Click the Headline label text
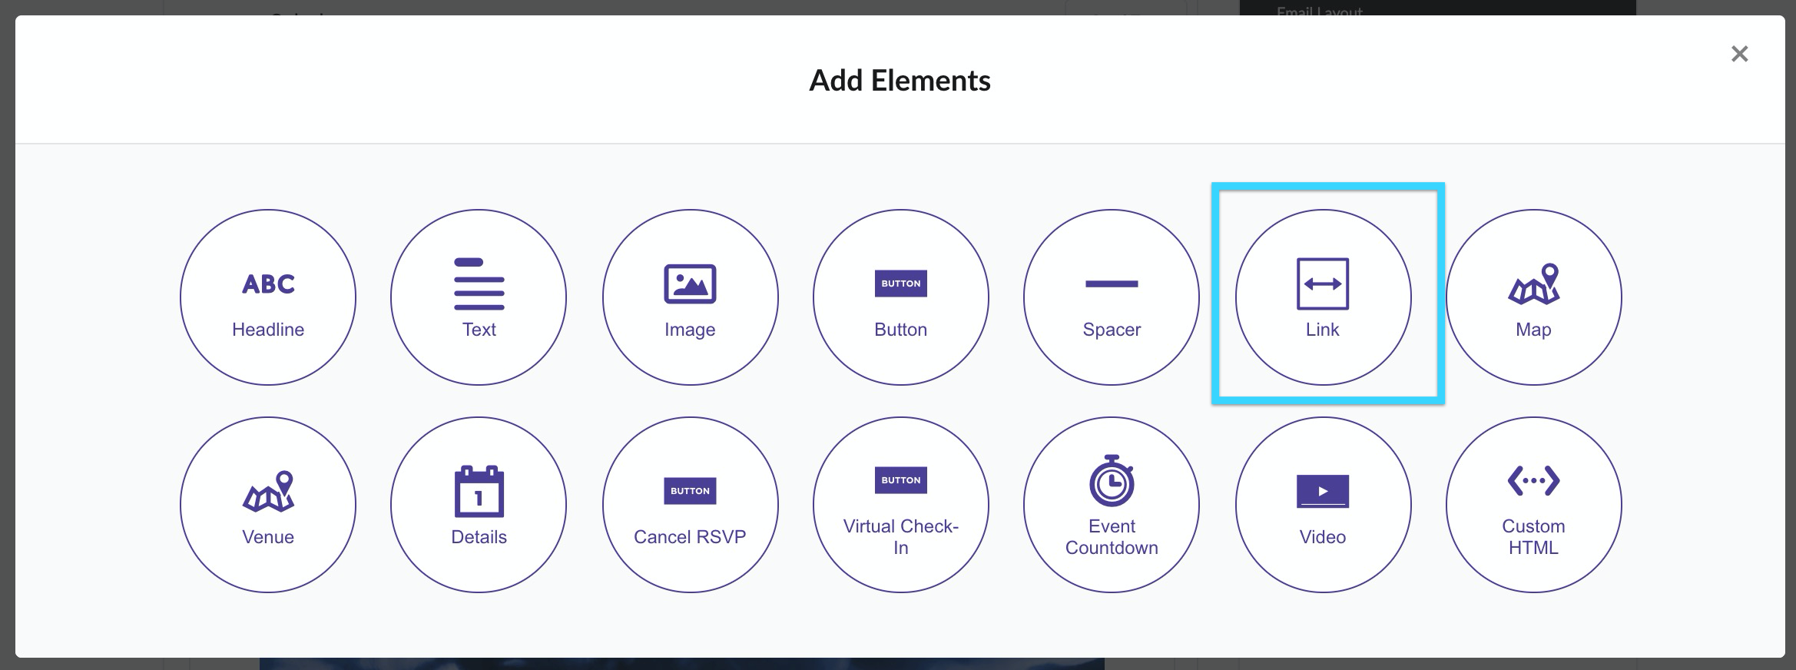 [268, 330]
